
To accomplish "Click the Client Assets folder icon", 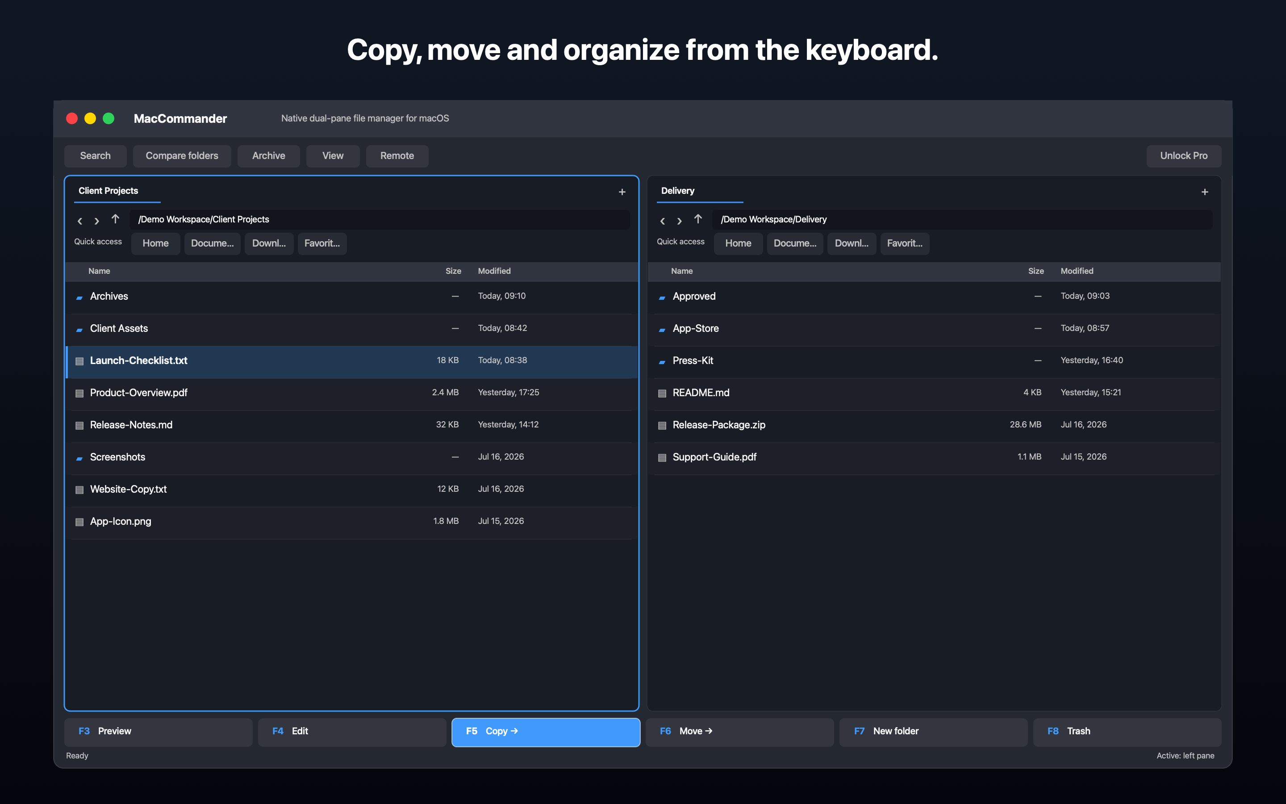I will 79,330.
